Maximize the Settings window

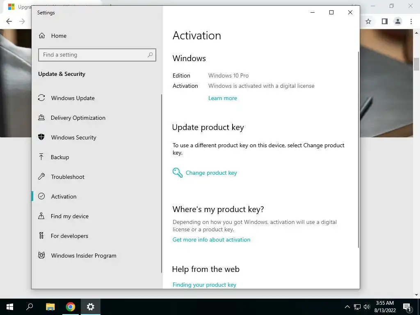331,12
